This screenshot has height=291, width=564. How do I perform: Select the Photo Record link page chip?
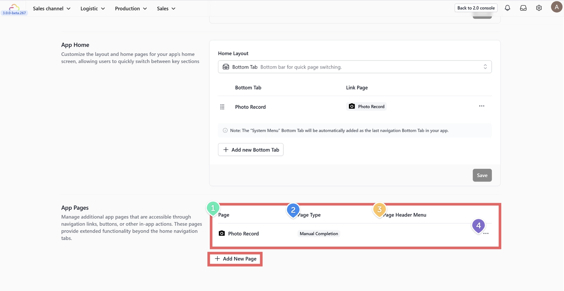pyautogui.click(x=366, y=107)
